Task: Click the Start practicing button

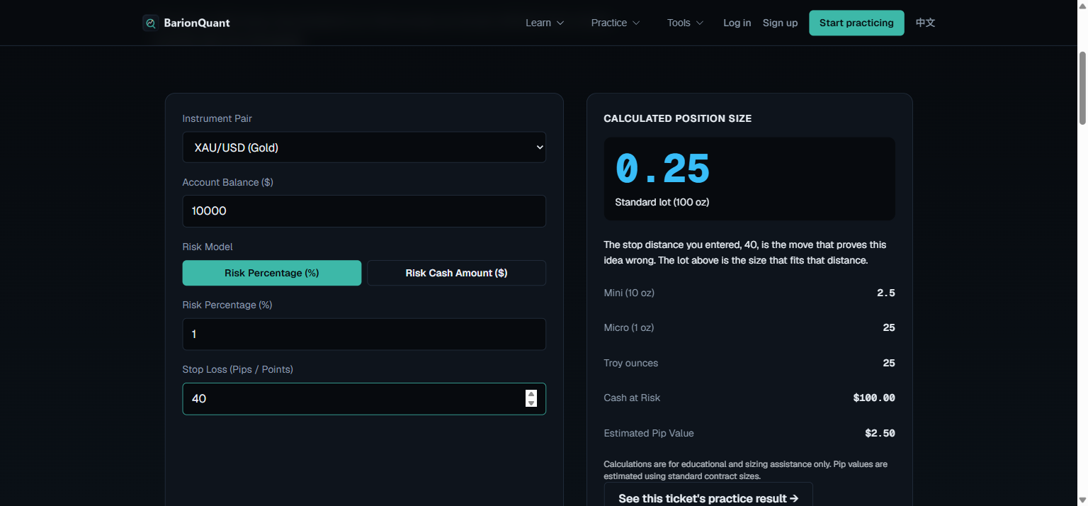Action: point(856,23)
